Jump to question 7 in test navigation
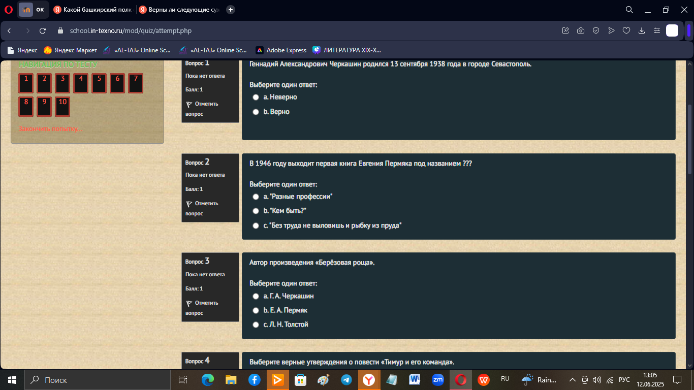 [136, 83]
